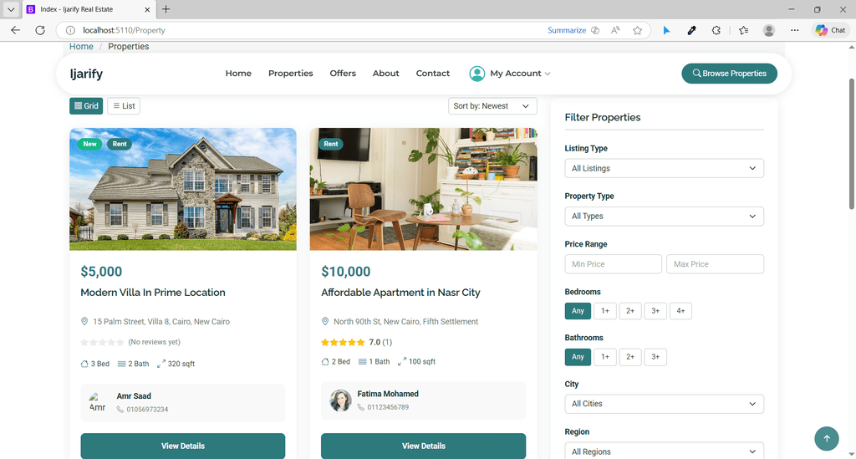Switch to Grid view

point(86,106)
